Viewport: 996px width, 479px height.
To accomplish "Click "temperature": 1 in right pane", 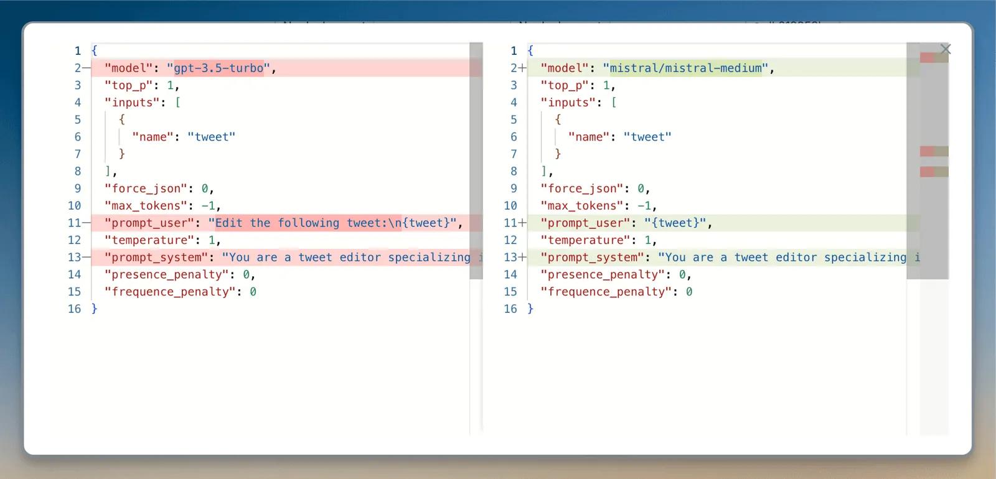I will click(x=599, y=240).
